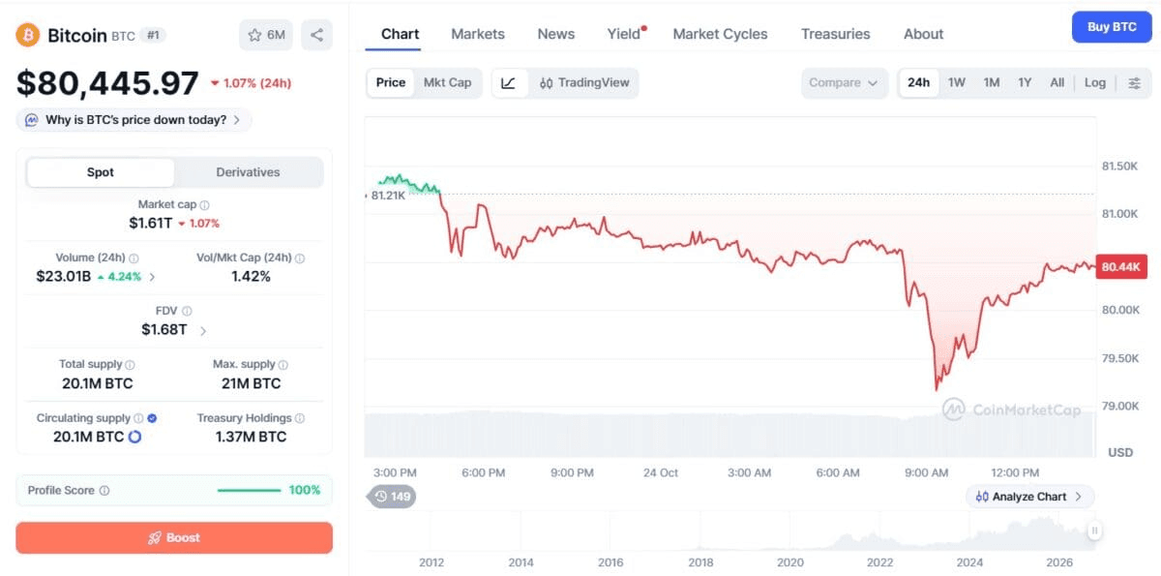Select the Price chart toggle
This screenshot has width=1161, height=576.
coord(391,83)
